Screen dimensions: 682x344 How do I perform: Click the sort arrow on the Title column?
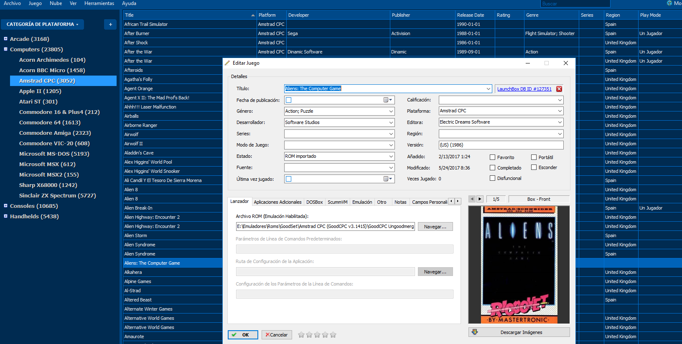coord(253,15)
